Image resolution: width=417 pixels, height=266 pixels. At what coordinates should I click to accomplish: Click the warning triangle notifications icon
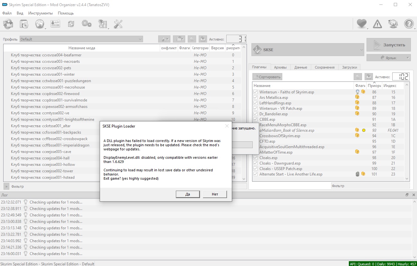coord(377,24)
